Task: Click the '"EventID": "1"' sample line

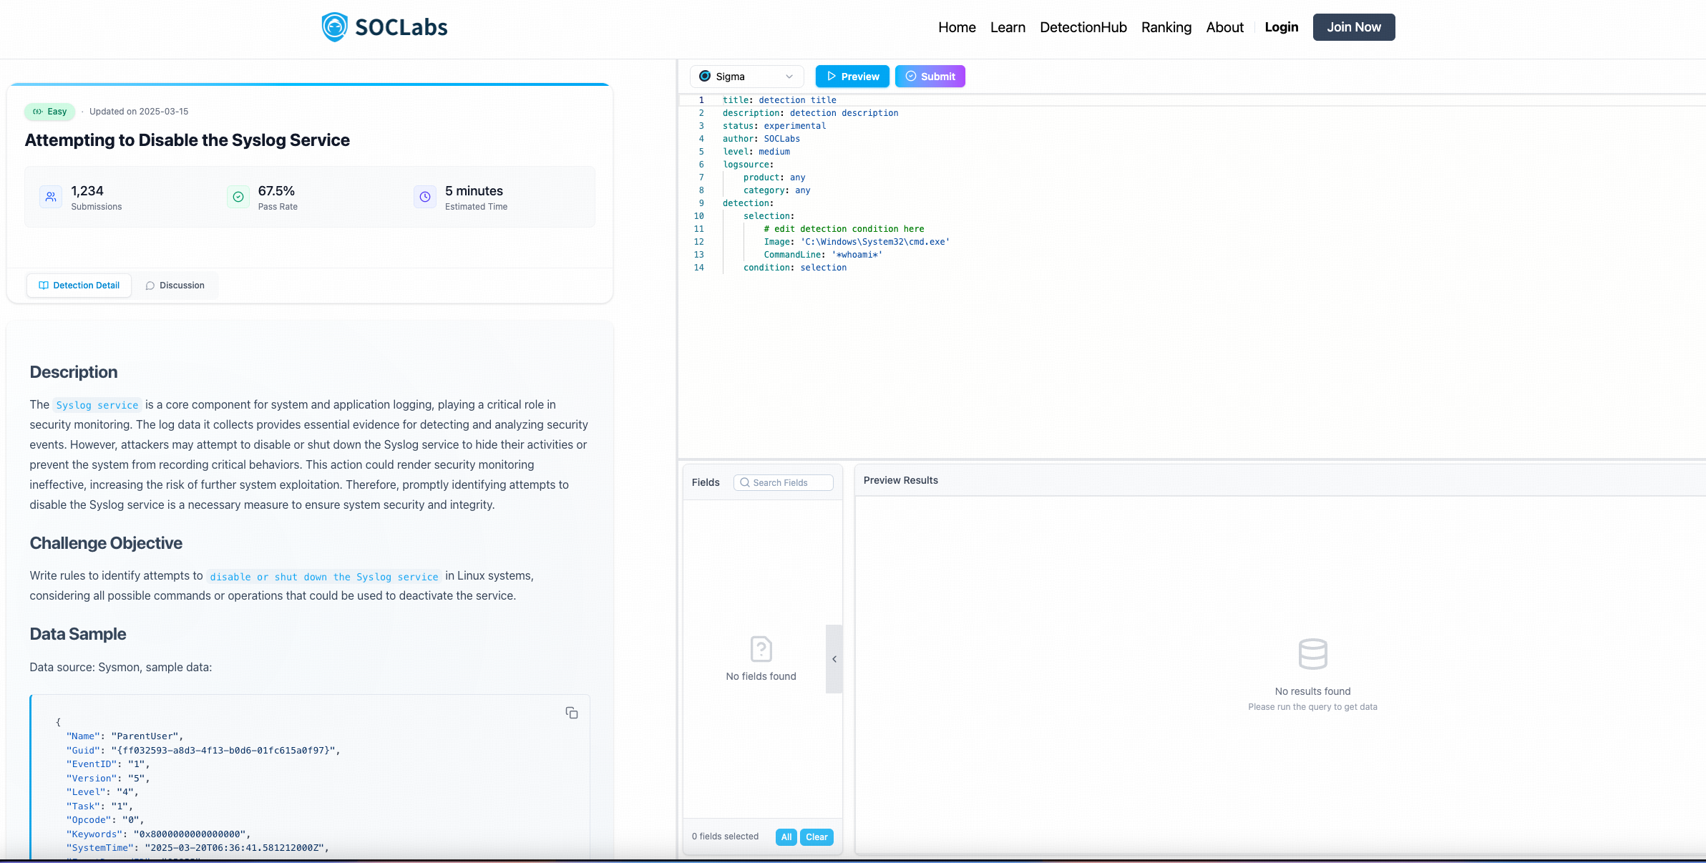Action: pyautogui.click(x=108, y=764)
